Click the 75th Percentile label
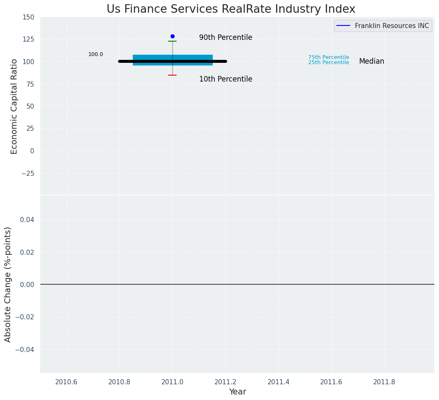Screen dimensions: 439x400 click(328, 57)
